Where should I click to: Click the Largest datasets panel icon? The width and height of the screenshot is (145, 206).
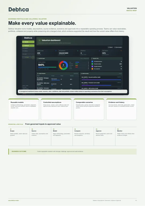click(x=38, y=74)
